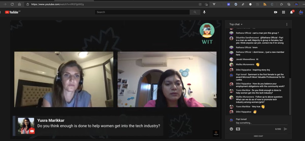
Task: View site info via the padlock icon
Action: 27,4
